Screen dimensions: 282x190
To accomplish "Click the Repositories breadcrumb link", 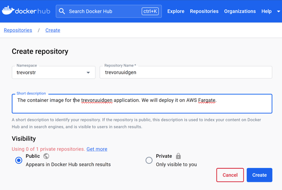I will pos(18,30).
